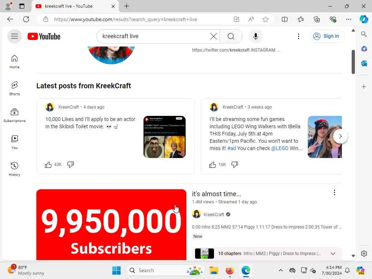This screenshot has height=279, width=372.
Task: Open the YouTube hamburger guide menu
Action: click(15, 36)
